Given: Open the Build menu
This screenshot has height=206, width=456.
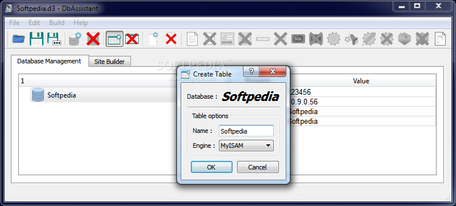Looking at the screenshot, I should coord(57,23).
